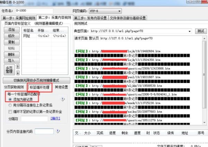Select 用分隔符连接在上条记录后 radio option

pos(10,105)
